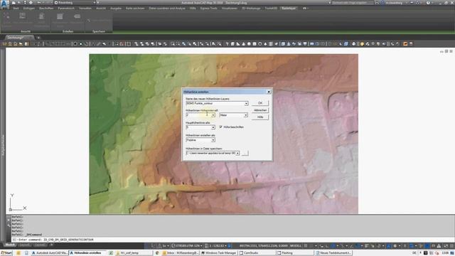Click OK in Höhenlinie erstellen dialog
The width and height of the screenshot is (455, 256).
click(x=260, y=103)
